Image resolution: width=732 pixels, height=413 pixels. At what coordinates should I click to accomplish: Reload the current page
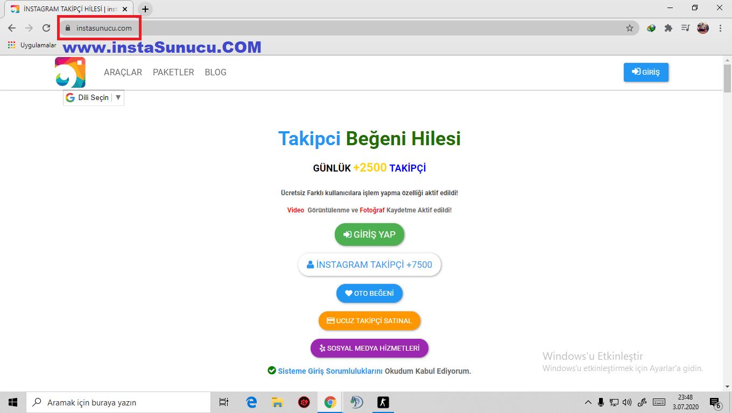(46, 28)
